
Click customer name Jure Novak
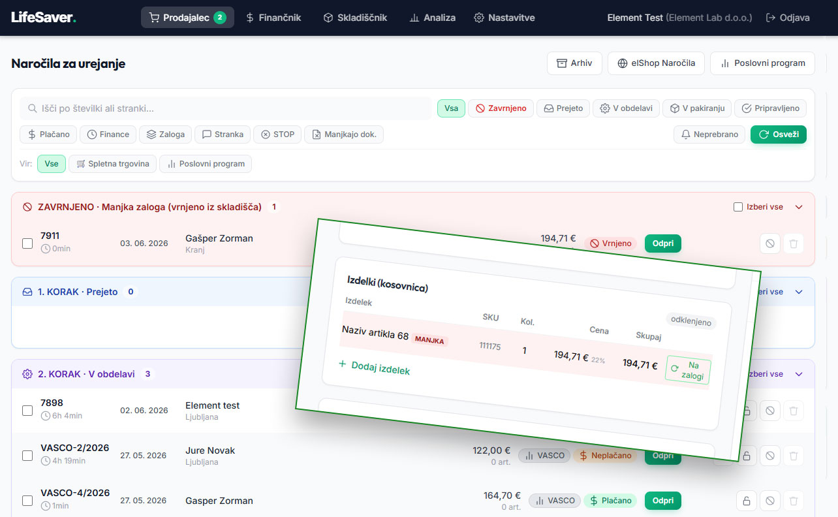[x=210, y=450]
